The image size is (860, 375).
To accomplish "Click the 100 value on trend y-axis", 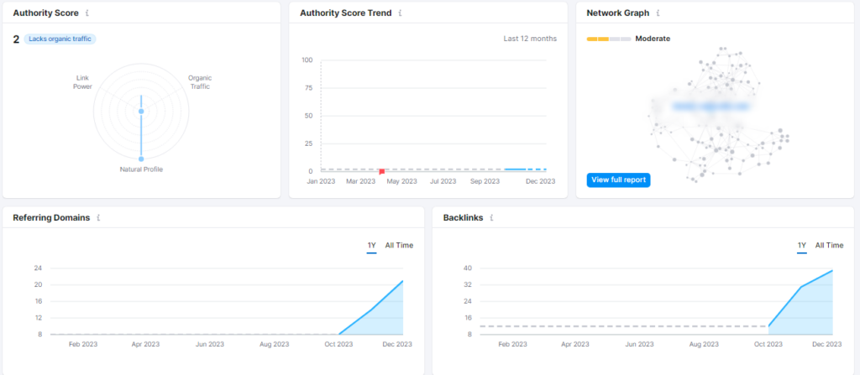I will pyautogui.click(x=307, y=60).
